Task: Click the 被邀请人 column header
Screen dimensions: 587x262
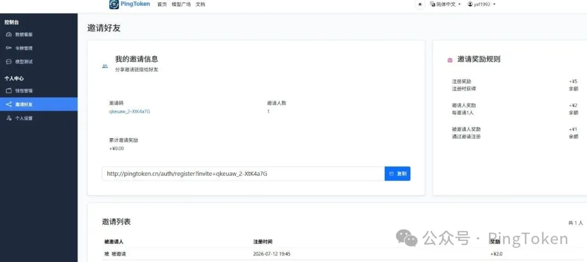Action: tap(114, 242)
